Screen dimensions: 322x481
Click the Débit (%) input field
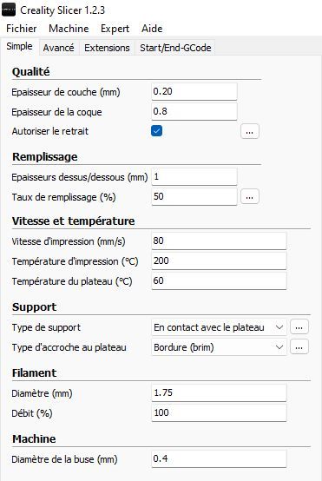pos(219,412)
